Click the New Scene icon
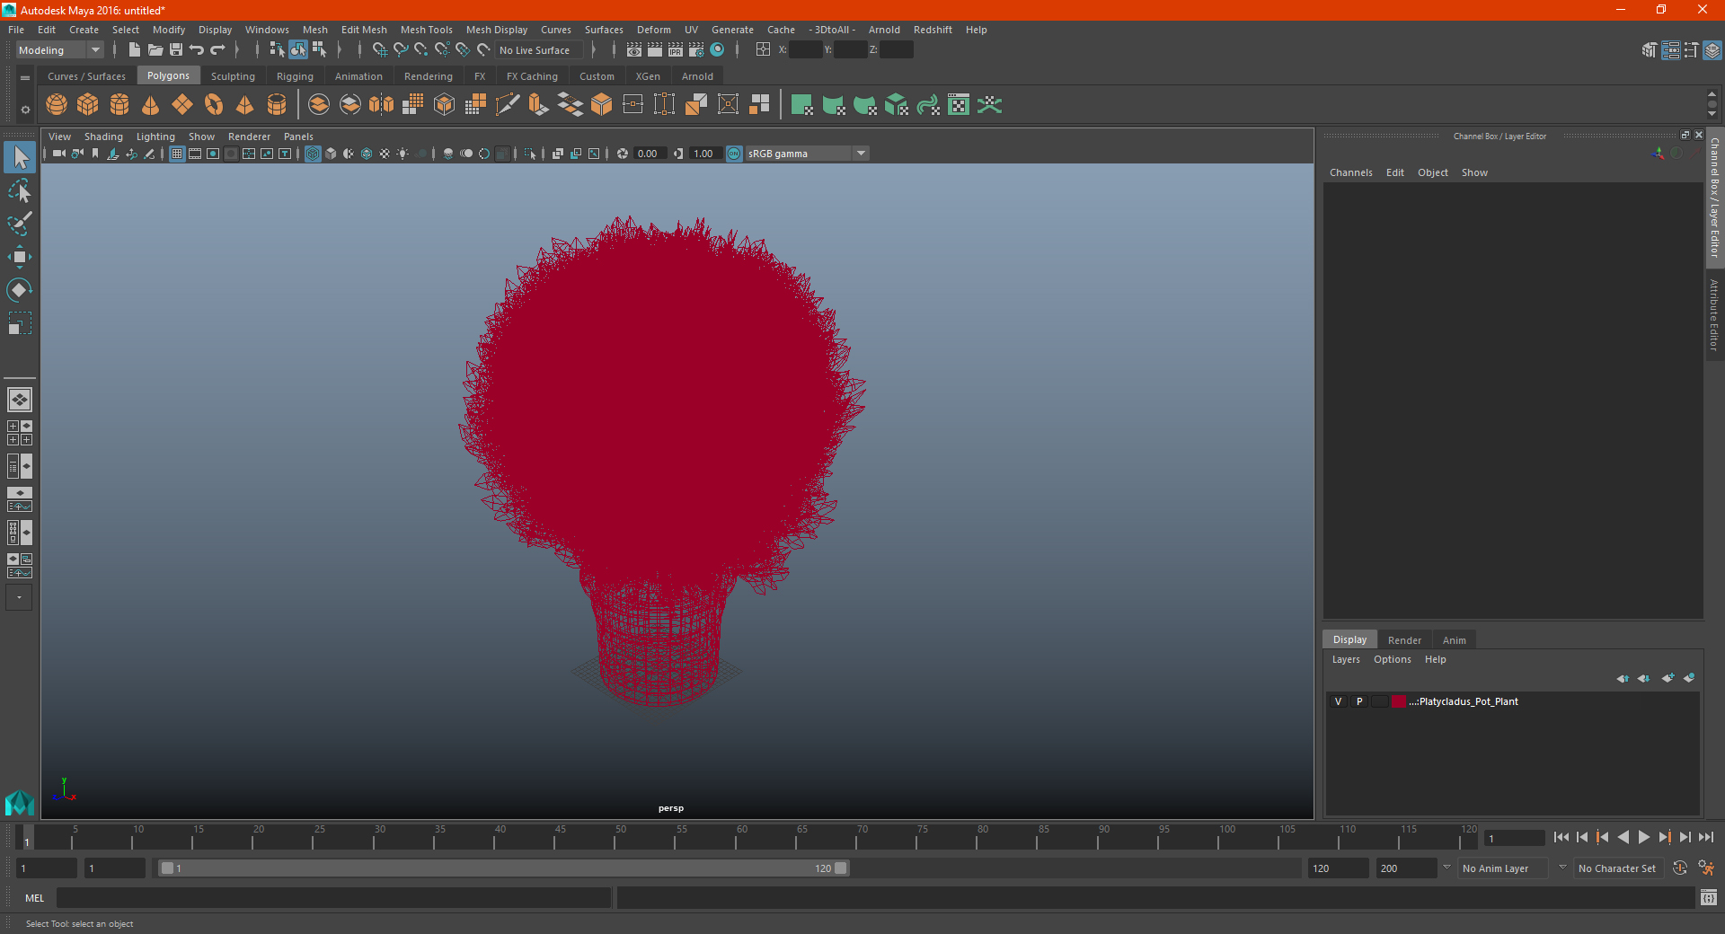The height and width of the screenshot is (934, 1725). (x=134, y=50)
